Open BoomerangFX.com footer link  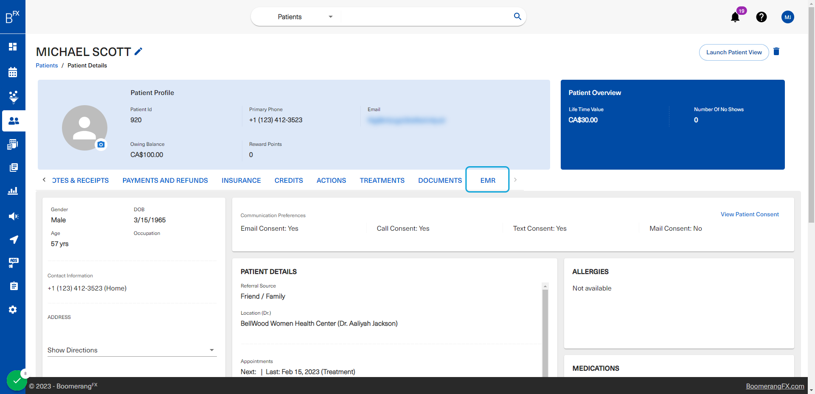(x=775, y=386)
